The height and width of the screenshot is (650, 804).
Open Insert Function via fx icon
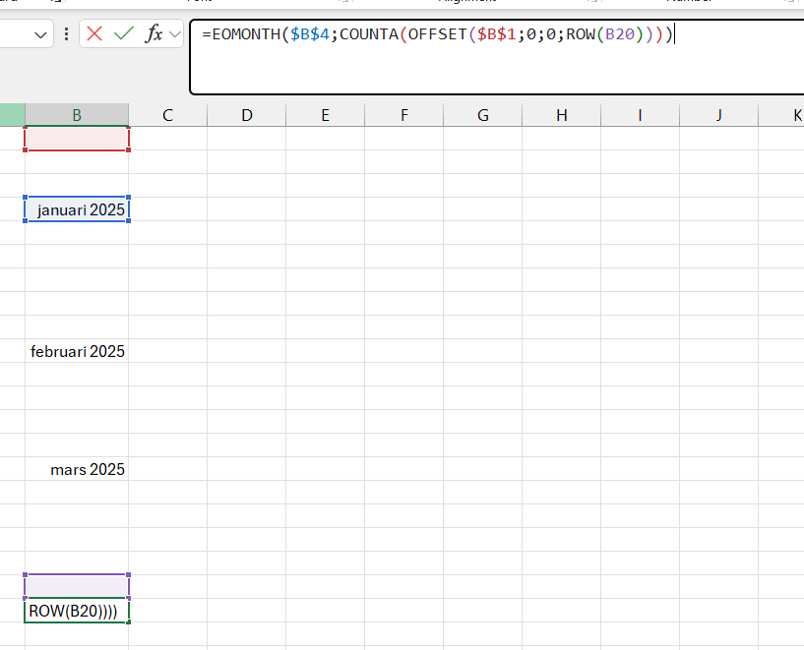[154, 34]
